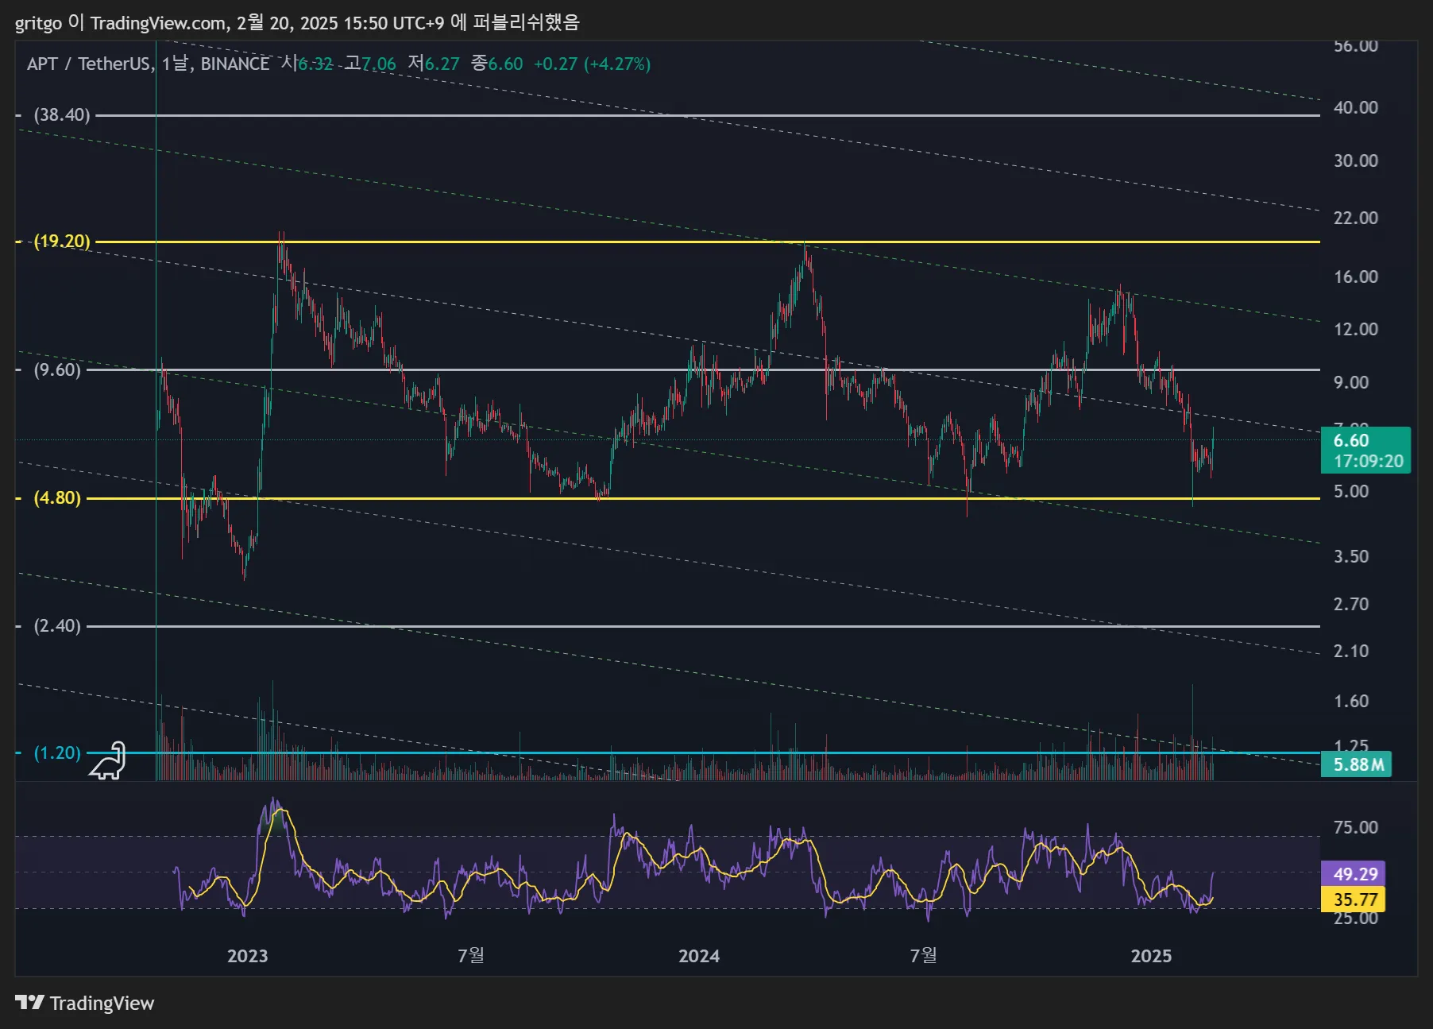1433x1029 pixels.
Task: Click the 2024 label on time axis
Action: pyautogui.click(x=699, y=956)
